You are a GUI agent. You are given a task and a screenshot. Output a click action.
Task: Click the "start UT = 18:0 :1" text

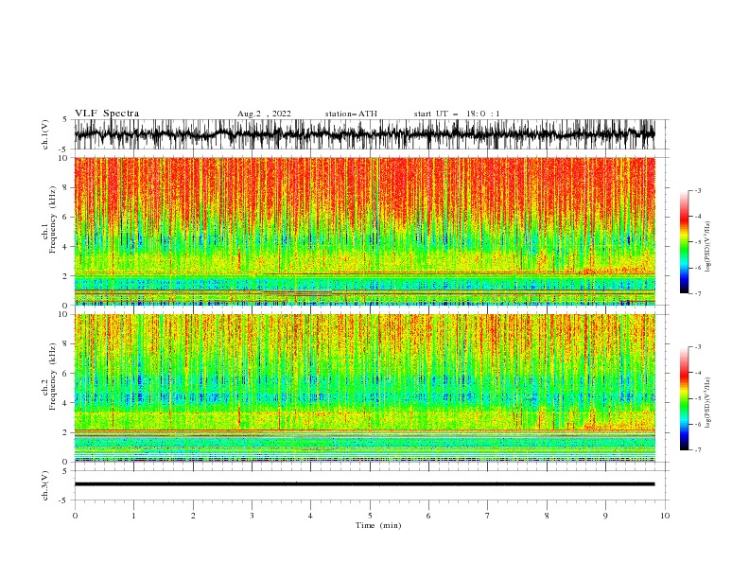click(457, 114)
